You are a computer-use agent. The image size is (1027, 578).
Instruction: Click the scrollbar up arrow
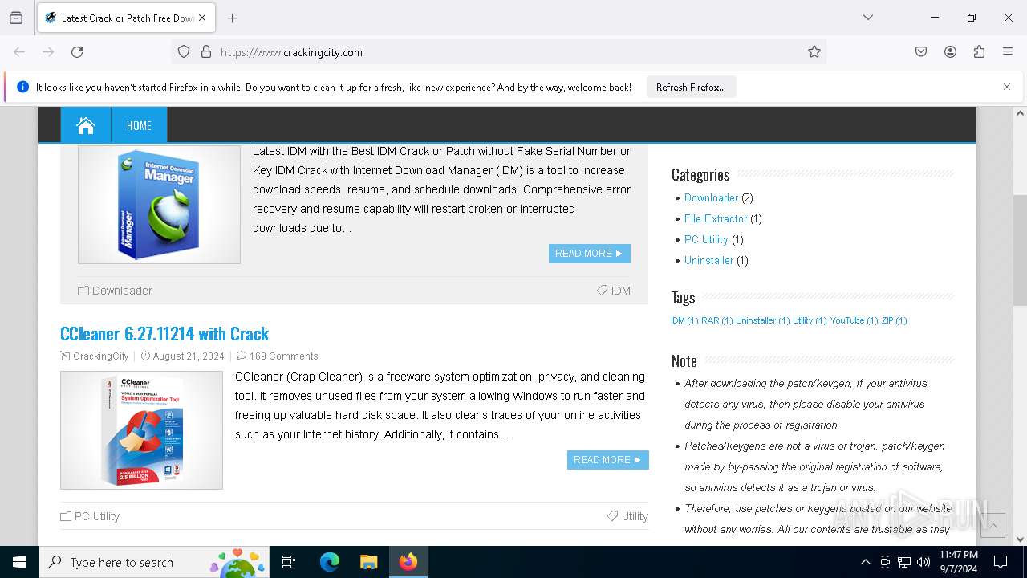(x=1020, y=113)
